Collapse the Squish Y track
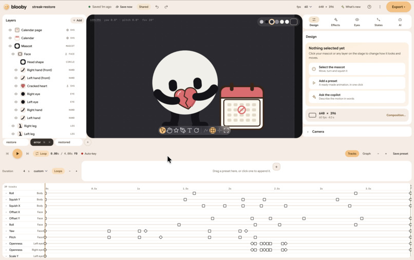The height and width of the screenshot is (260, 414). pyautogui.click(x=6, y=199)
